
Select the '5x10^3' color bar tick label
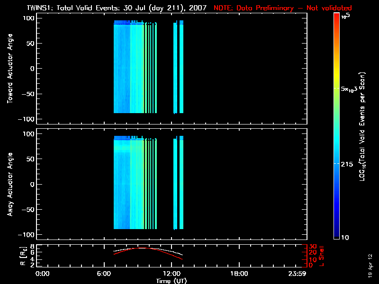coord(352,89)
